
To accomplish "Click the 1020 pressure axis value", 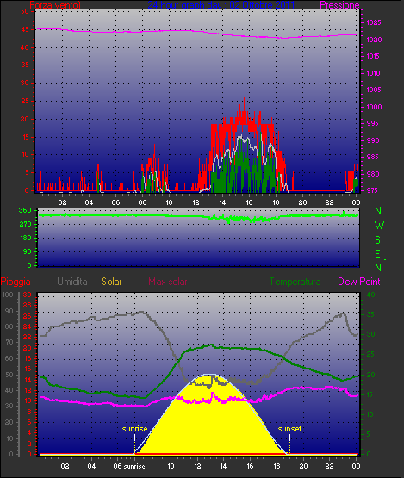I will [374, 40].
